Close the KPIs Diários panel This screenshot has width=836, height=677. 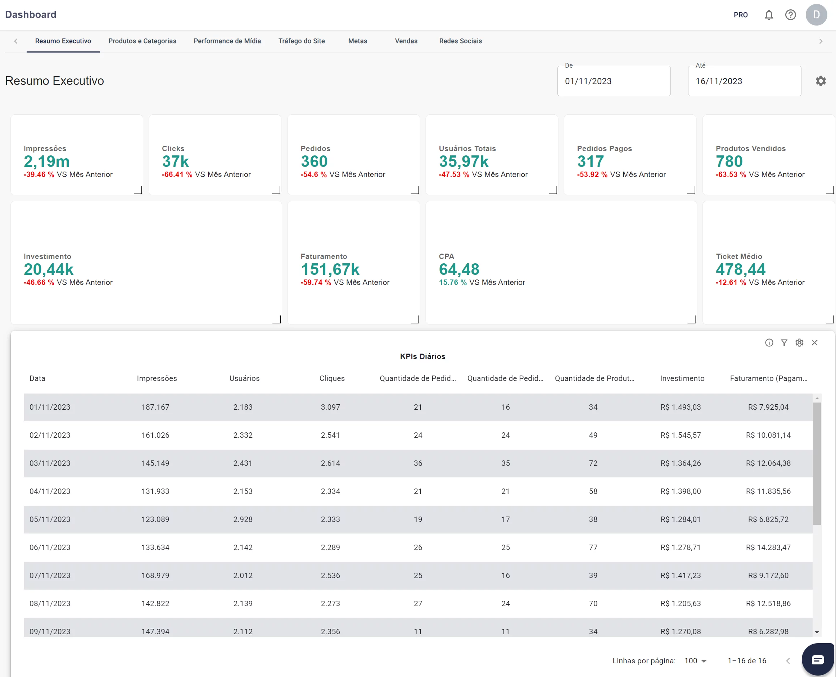click(814, 343)
